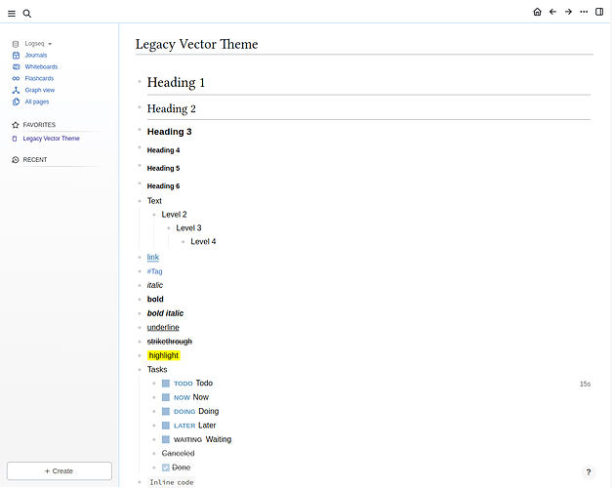Open All pages in the sidebar
The width and height of the screenshot is (612, 488).
pos(37,102)
